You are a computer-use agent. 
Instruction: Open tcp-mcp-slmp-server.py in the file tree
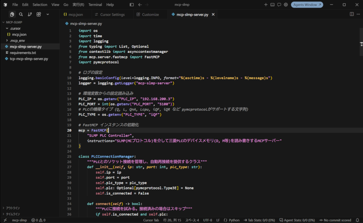tap(30, 59)
